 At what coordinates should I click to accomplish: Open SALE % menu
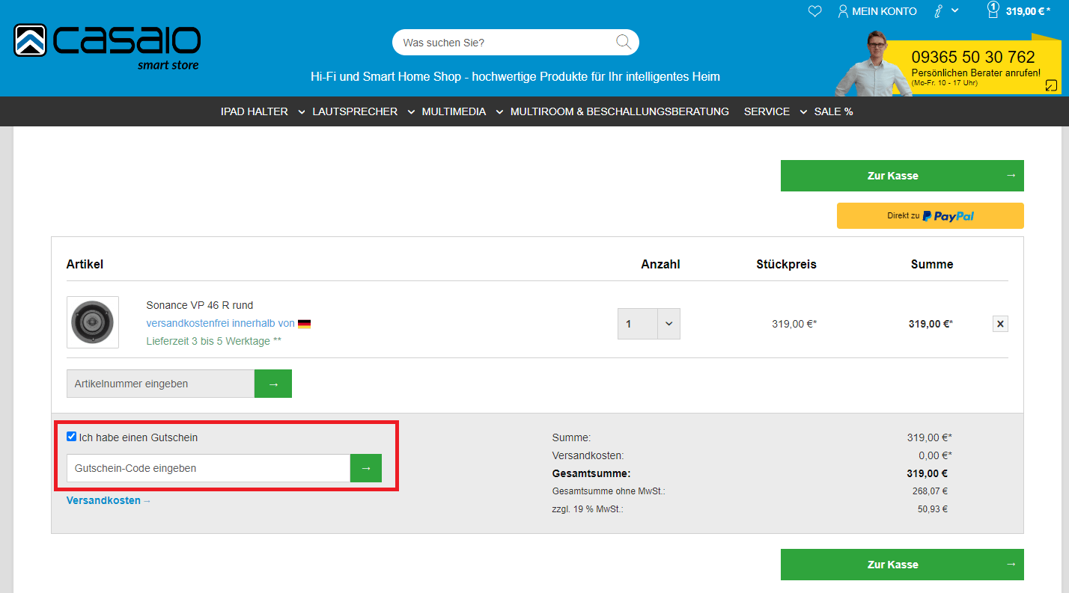[x=833, y=111]
